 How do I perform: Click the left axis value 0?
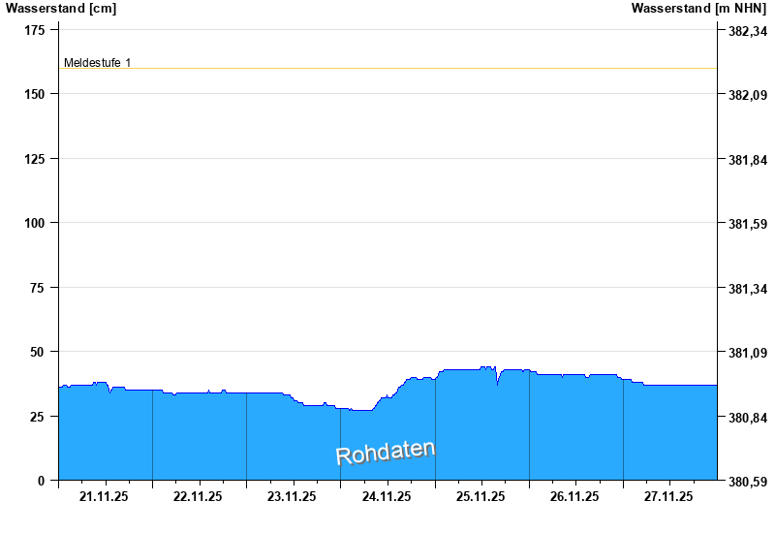point(41,481)
